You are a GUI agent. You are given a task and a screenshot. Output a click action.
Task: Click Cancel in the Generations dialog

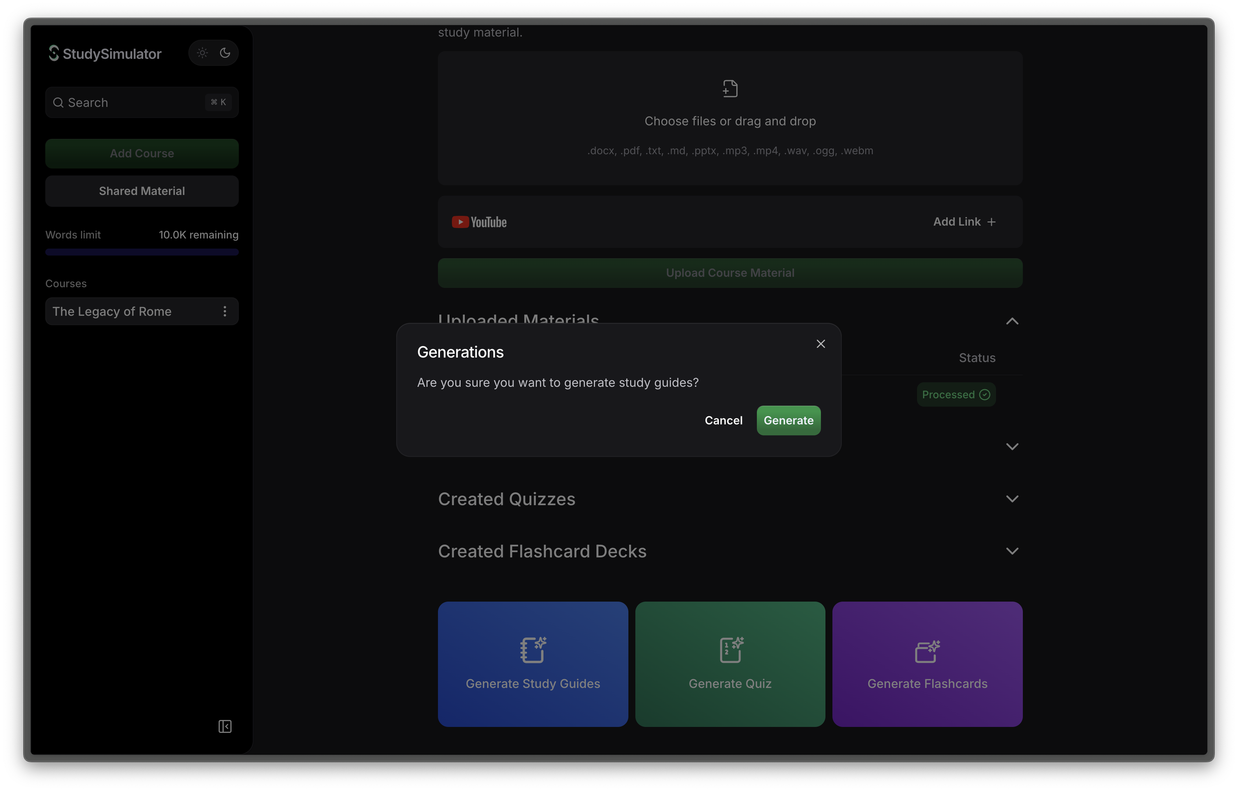point(723,421)
